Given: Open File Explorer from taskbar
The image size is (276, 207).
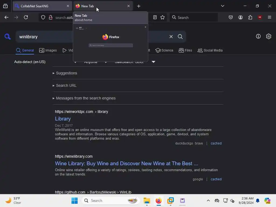Looking at the screenshot, I should coord(147,201).
